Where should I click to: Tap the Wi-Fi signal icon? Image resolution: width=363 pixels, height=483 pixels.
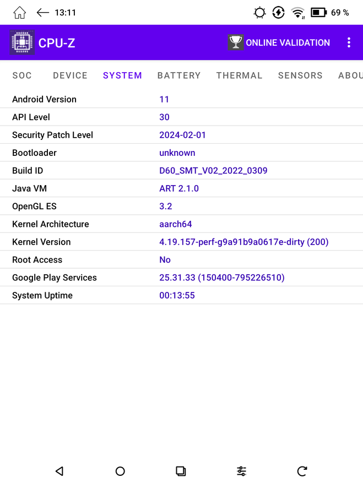coord(298,13)
